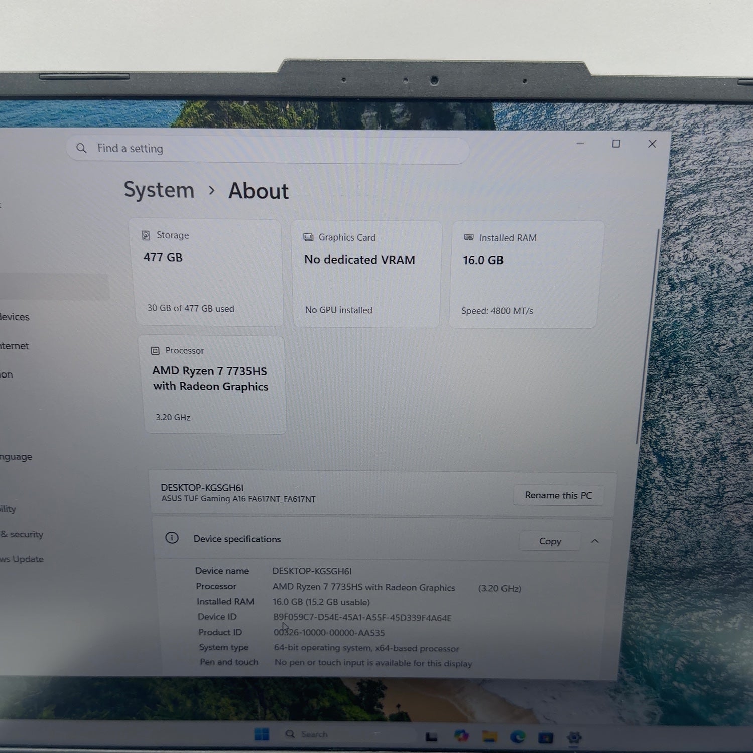This screenshot has height=753, width=753.
Task: Click the Pen and touch value text
Action: pos(373,663)
